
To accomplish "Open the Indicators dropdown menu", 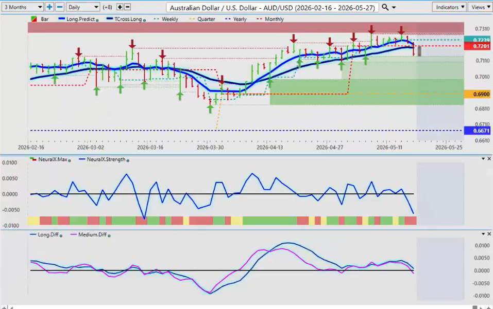I will coord(450,7).
